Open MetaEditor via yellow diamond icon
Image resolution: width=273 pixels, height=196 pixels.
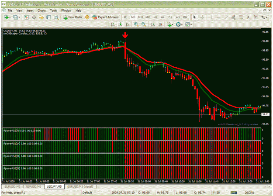tap(87, 17)
